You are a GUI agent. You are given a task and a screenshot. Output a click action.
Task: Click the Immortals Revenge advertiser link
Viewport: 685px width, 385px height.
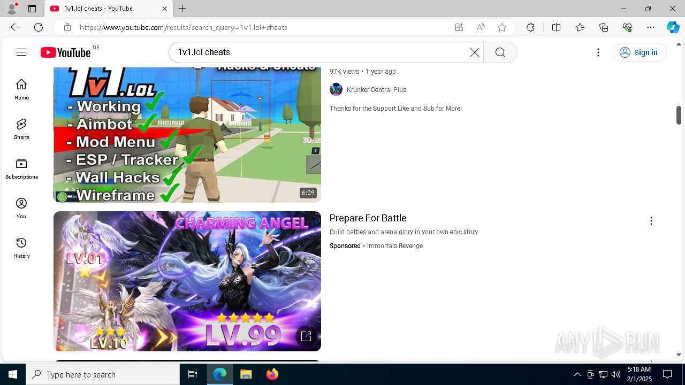[395, 246]
